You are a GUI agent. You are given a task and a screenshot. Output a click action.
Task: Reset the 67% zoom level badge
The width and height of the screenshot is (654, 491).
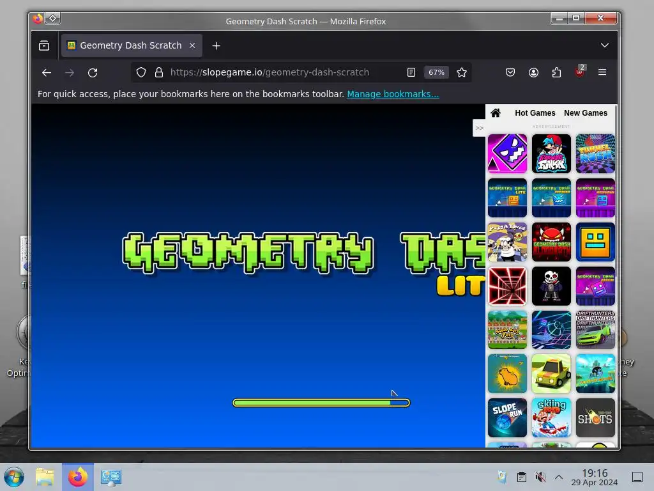(x=436, y=73)
